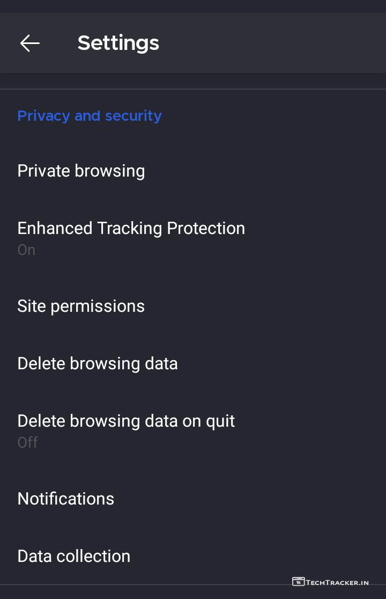This screenshot has height=599, width=386.
Task: Open Notifications settings
Action: point(65,499)
